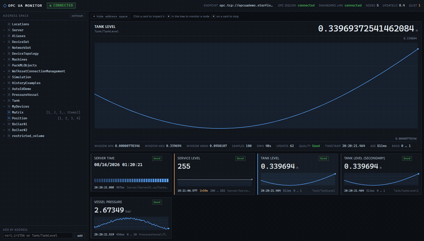
Task: Click the DASHBOARD LINK connected status
Action: (x=340, y=6)
